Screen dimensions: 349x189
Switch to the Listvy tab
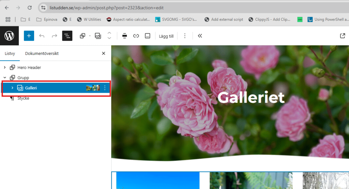(x=10, y=54)
